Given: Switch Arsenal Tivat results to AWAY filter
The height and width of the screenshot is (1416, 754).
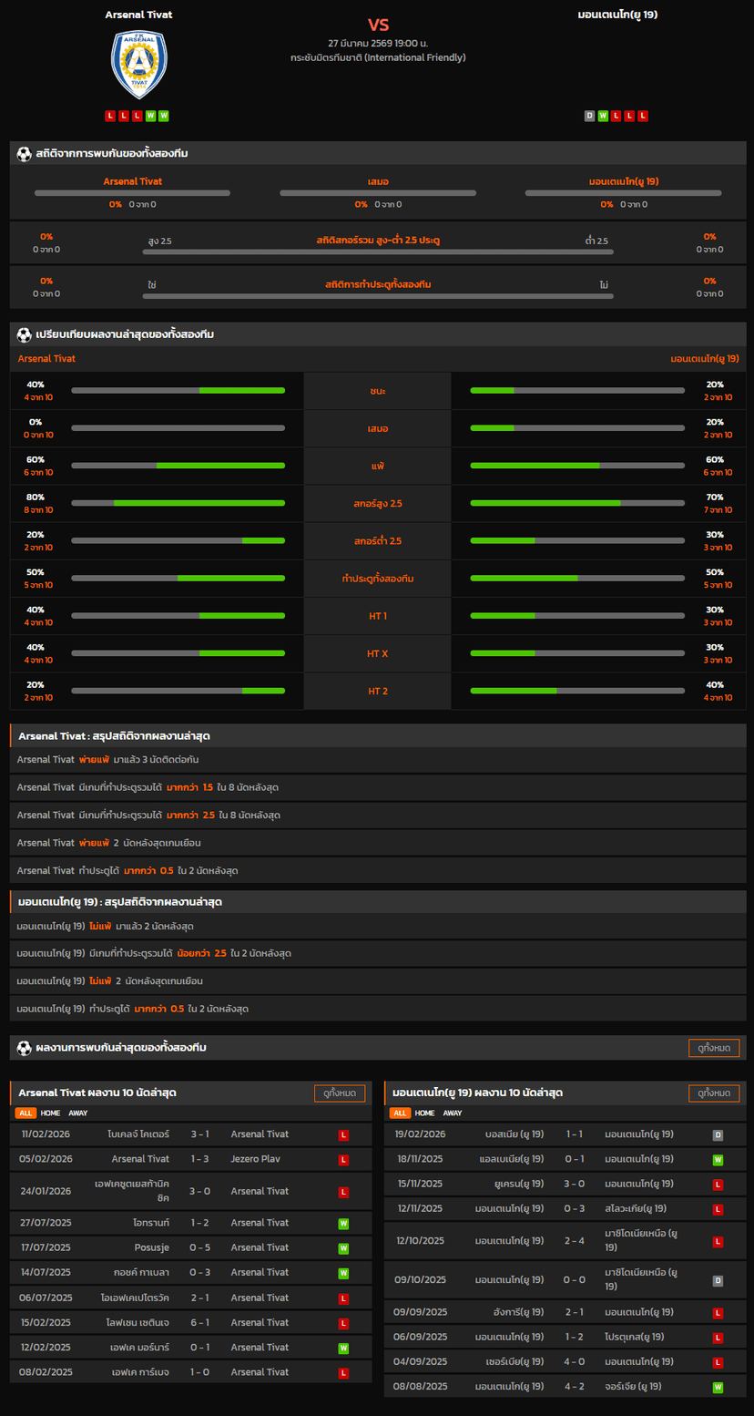Looking at the screenshot, I should (78, 1113).
